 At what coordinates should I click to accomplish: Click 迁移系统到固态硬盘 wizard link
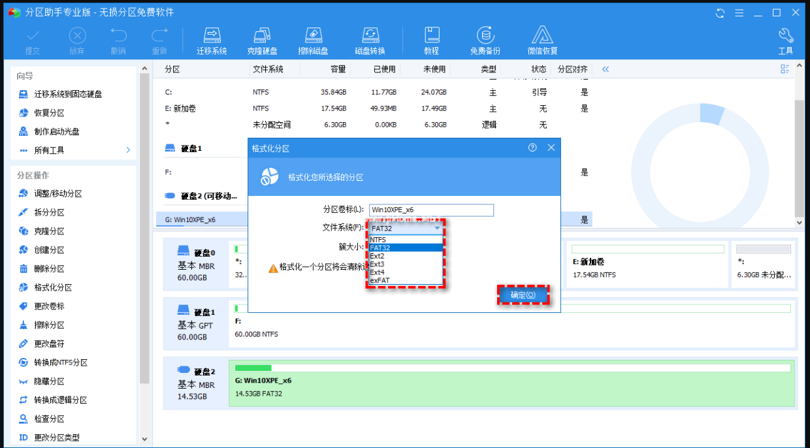pos(68,94)
